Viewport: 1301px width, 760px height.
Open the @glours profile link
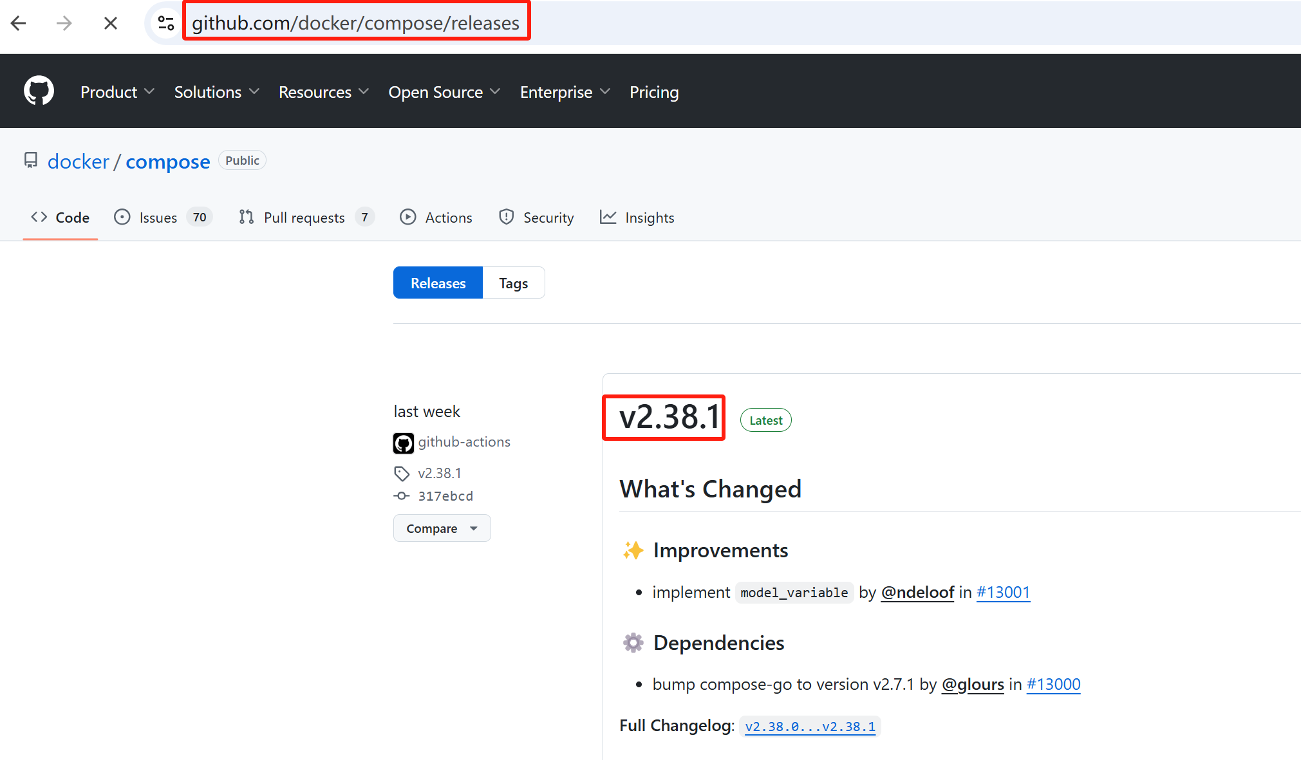click(x=973, y=684)
